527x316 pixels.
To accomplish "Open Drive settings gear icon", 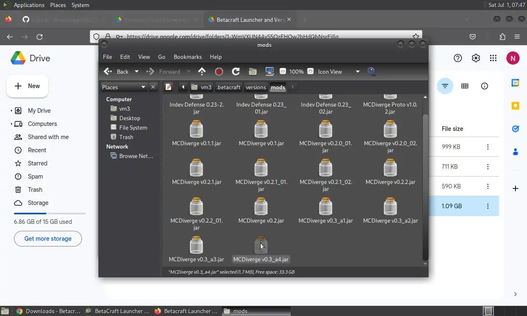I will [x=476, y=58].
